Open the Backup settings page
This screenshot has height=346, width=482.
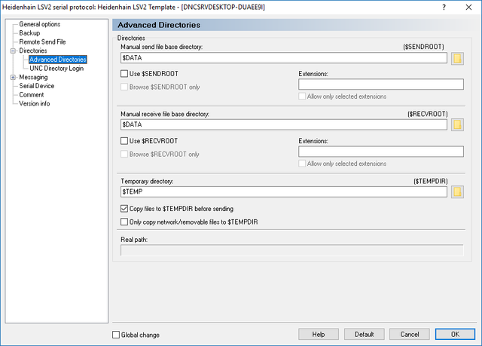tap(29, 33)
